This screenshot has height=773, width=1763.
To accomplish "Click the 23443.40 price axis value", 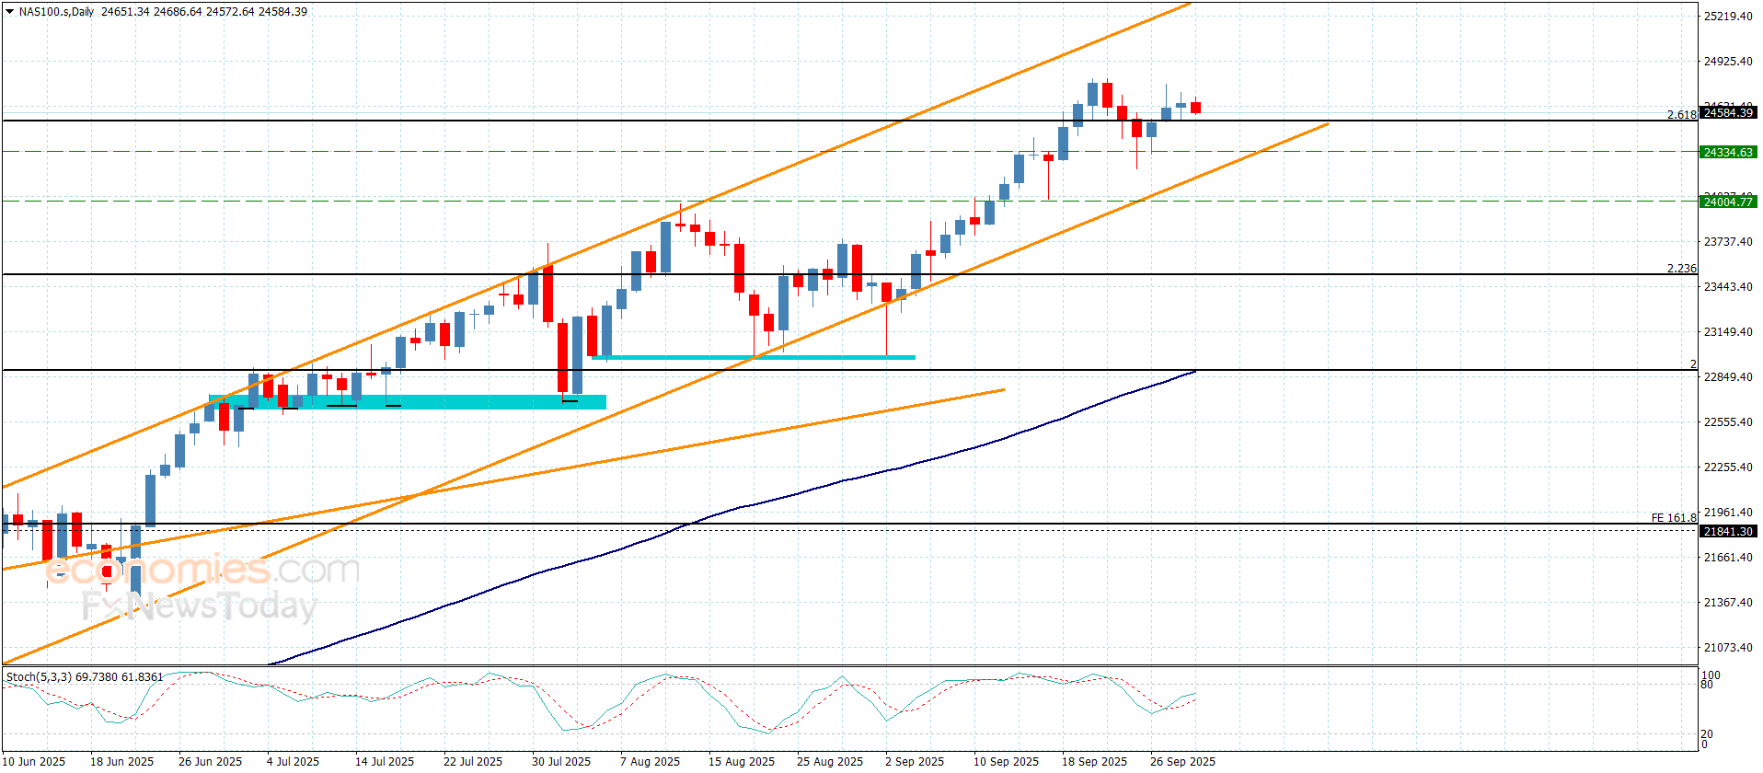I will tap(1728, 287).
